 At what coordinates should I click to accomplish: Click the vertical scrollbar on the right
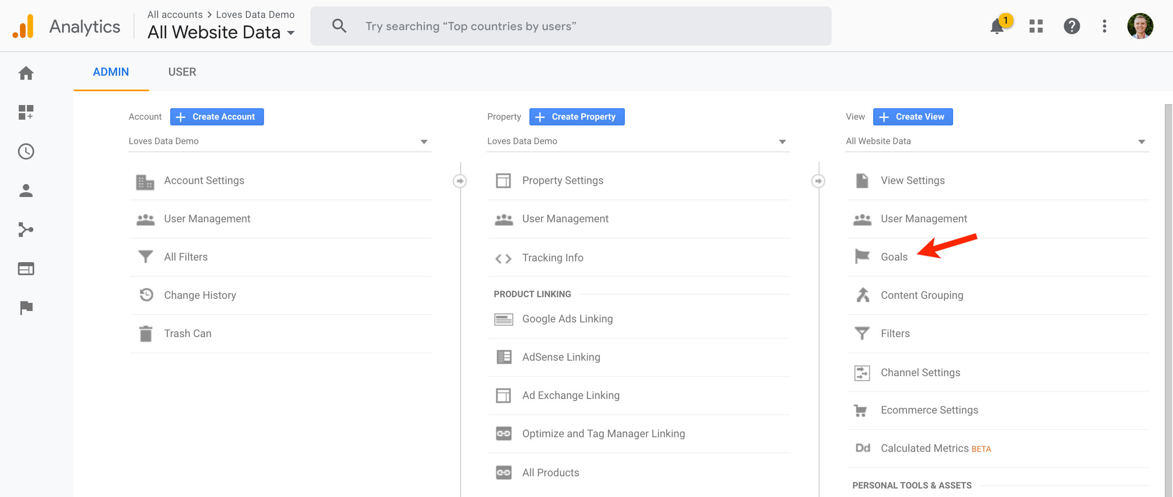pos(1168,300)
